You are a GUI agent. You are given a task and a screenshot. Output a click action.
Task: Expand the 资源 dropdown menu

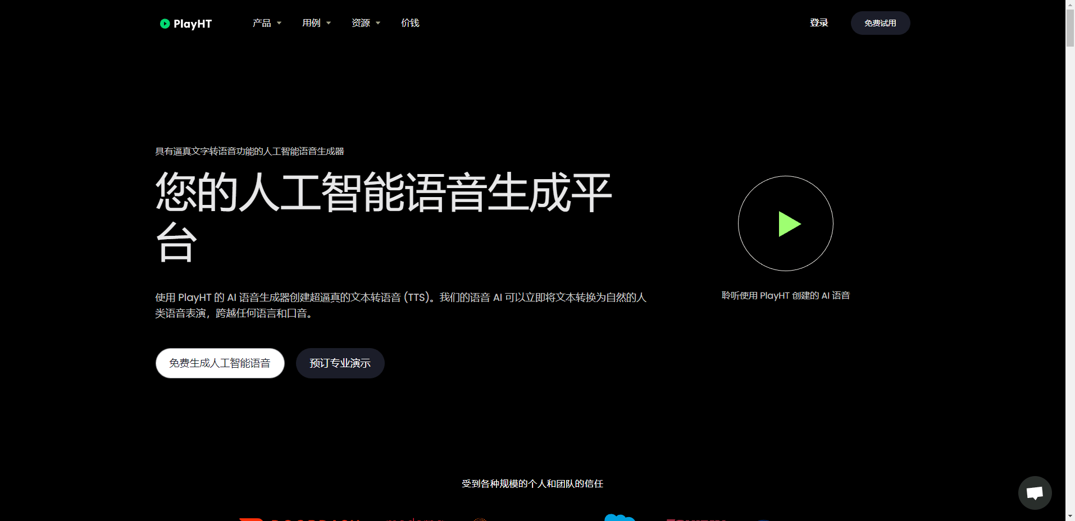366,23
